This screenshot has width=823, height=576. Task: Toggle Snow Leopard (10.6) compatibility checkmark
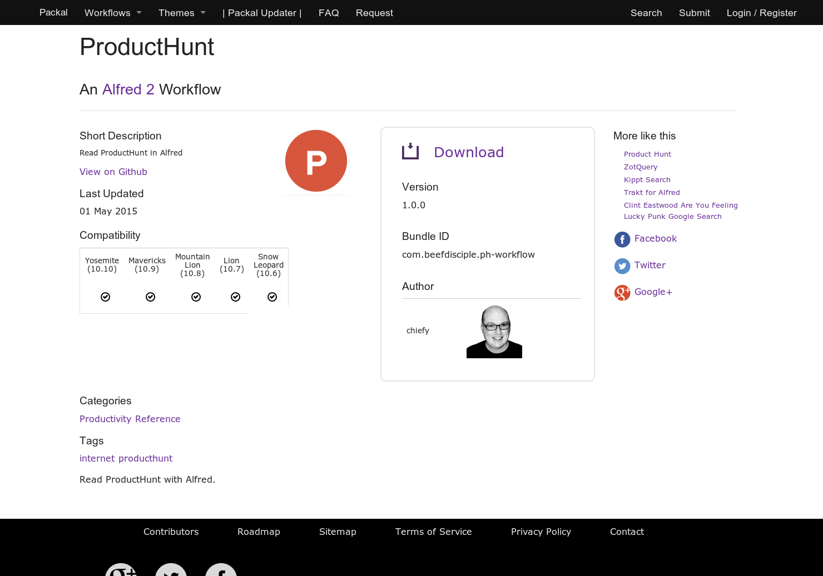click(x=272, y=297)
